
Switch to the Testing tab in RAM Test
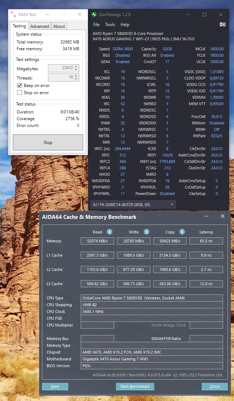(x=19, y=26)
